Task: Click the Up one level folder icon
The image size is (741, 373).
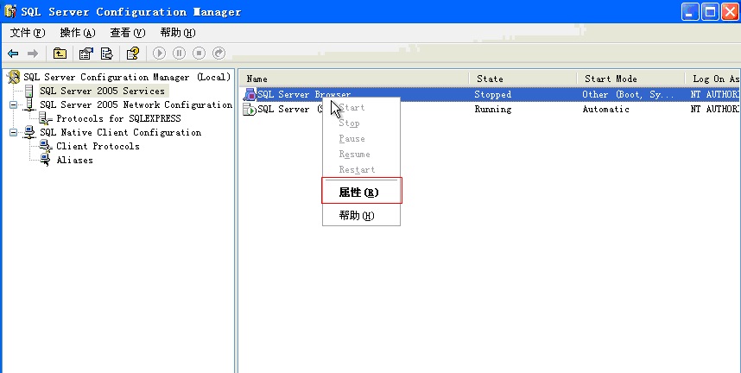Action: point(60,54)
